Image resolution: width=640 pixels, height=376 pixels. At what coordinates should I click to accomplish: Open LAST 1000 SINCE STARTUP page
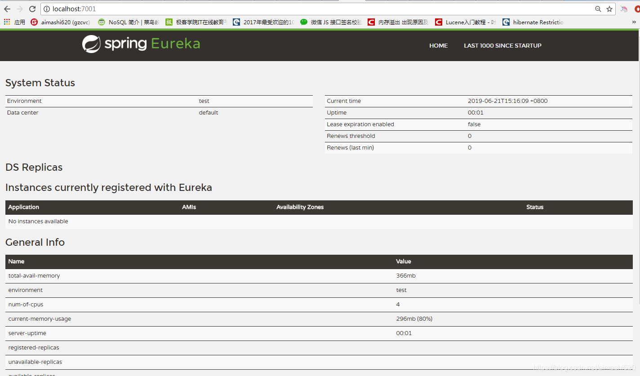502,45
